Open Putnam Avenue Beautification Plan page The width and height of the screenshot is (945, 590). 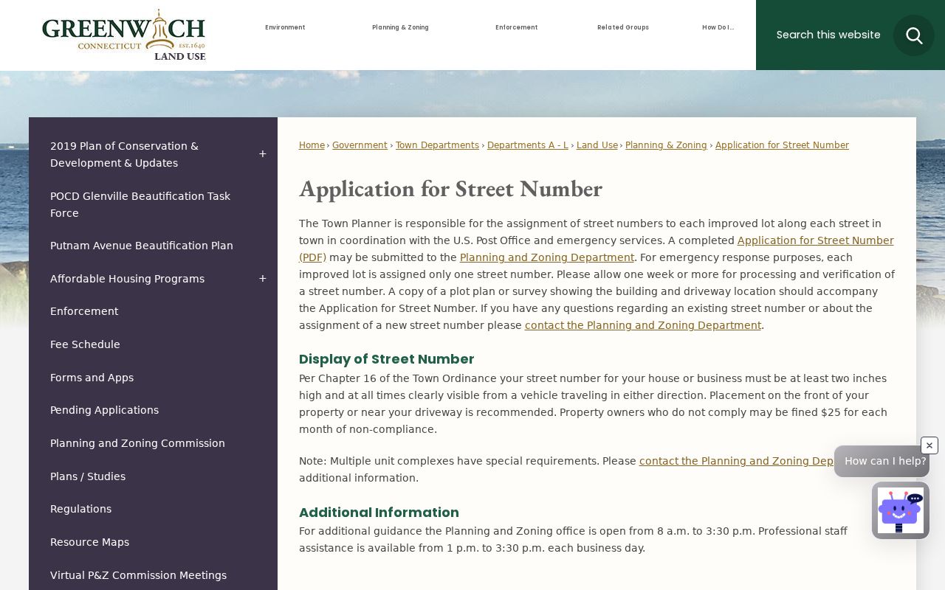pyautogui.click(x=142, y=246)
